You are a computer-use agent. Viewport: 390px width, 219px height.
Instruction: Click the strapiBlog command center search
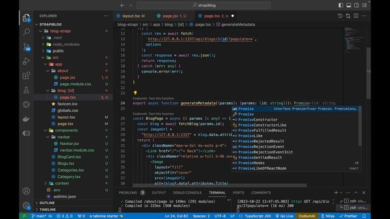click(204, 5)
